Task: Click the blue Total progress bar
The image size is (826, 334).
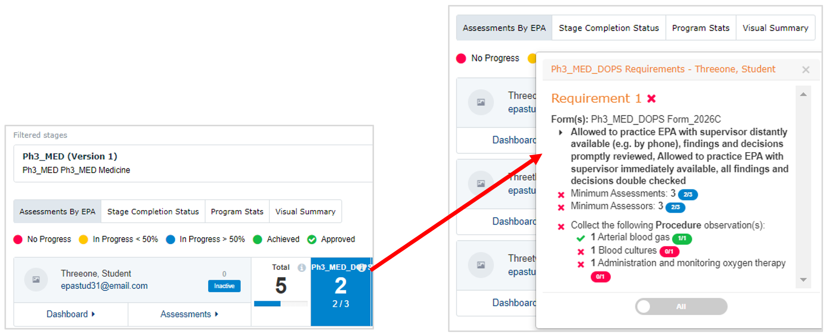Action: click(267, 303)
